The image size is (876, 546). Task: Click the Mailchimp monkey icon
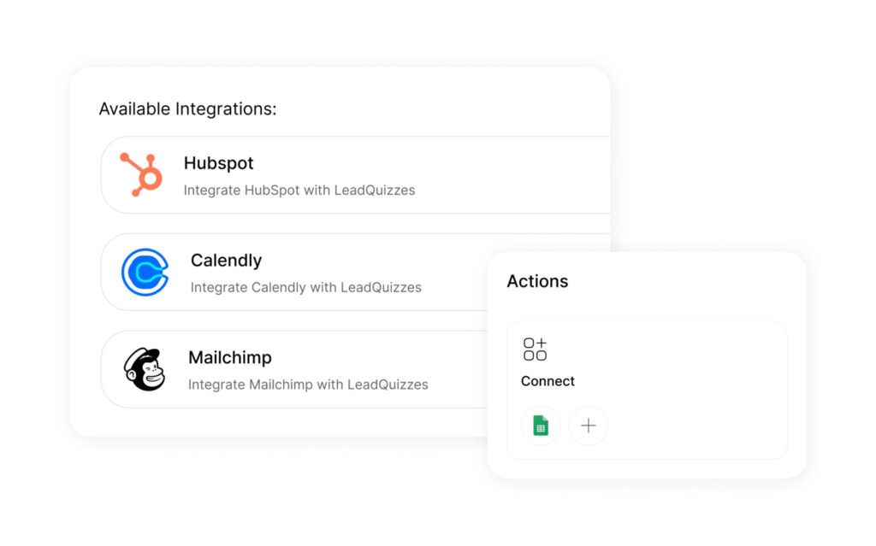pyautogui.click(x=144, y=369)
